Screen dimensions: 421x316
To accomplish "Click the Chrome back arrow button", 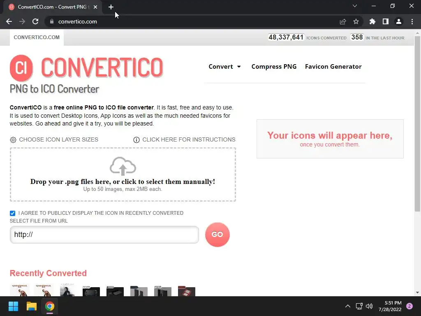I will click(x=9, y=21).
